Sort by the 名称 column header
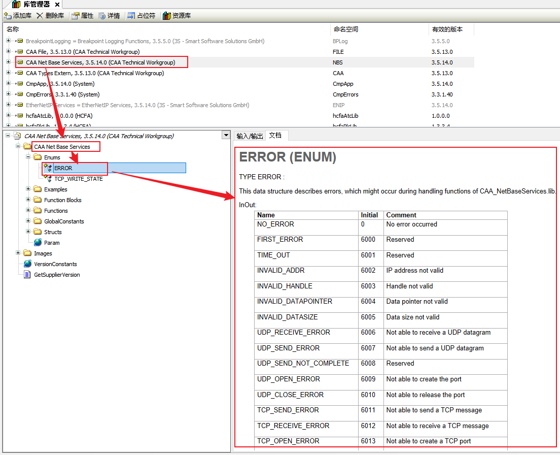The image size is (560, 455). click(13, 29)
